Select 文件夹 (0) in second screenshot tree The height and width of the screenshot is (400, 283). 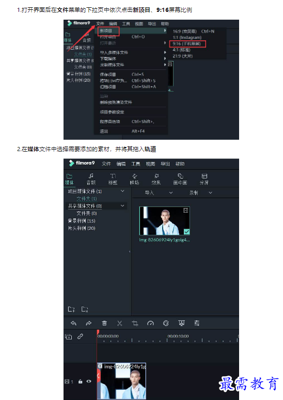coord(87,213)
